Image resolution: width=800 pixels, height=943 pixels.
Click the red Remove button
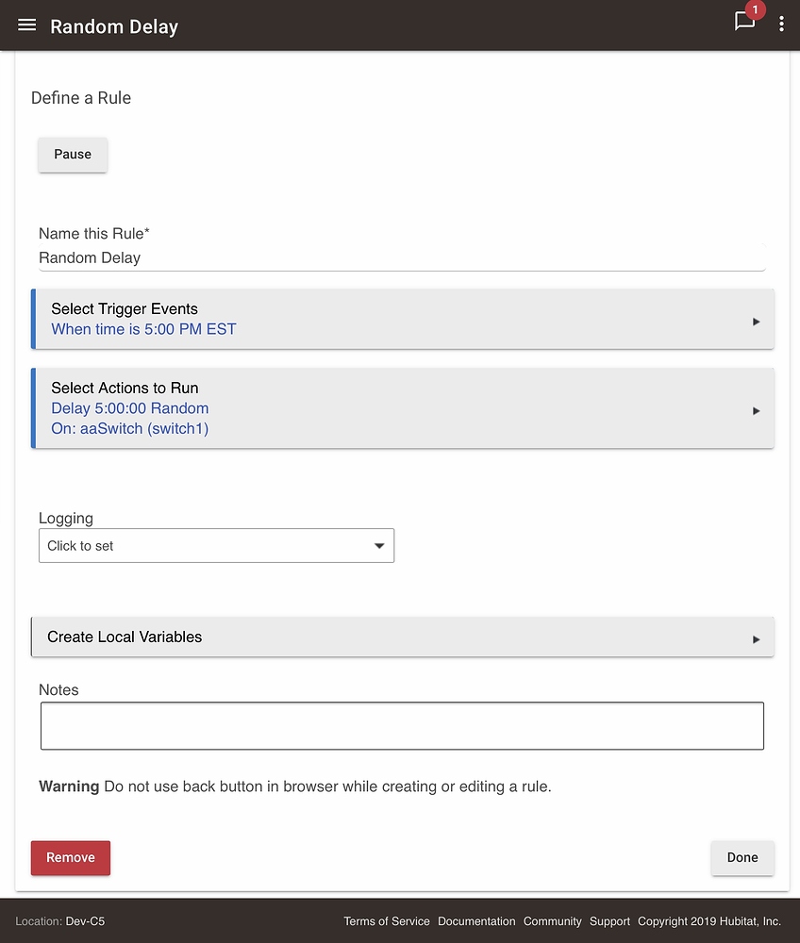pos(71,857)
